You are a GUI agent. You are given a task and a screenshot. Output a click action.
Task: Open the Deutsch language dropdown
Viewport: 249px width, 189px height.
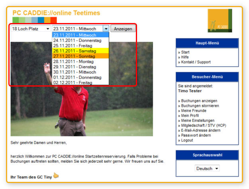point(207,168)
